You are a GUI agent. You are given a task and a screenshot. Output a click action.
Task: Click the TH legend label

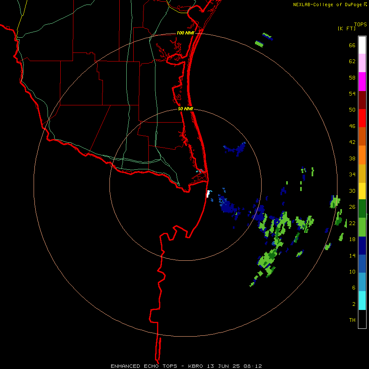pos(352,320)
